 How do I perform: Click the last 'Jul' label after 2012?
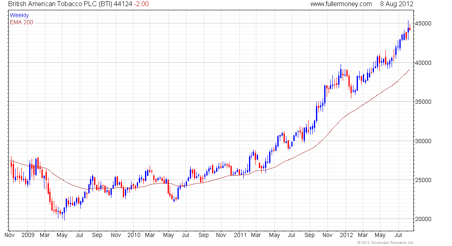(399, 235)
